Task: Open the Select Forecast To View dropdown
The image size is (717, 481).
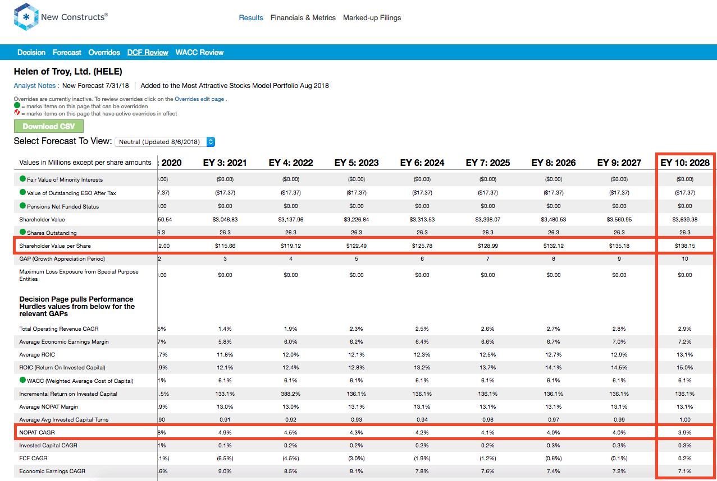Action: click(x=165, y=142)
